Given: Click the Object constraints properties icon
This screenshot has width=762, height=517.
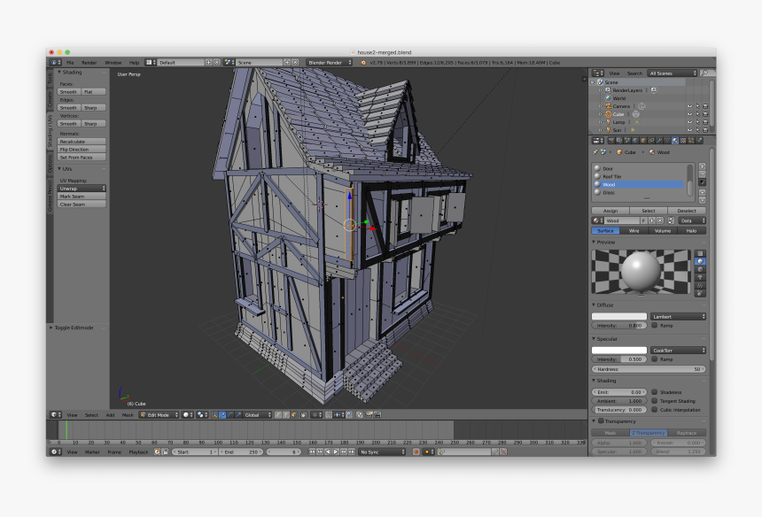Looking at the screenshot, I should pyautogui.click(x=651, y=140).
